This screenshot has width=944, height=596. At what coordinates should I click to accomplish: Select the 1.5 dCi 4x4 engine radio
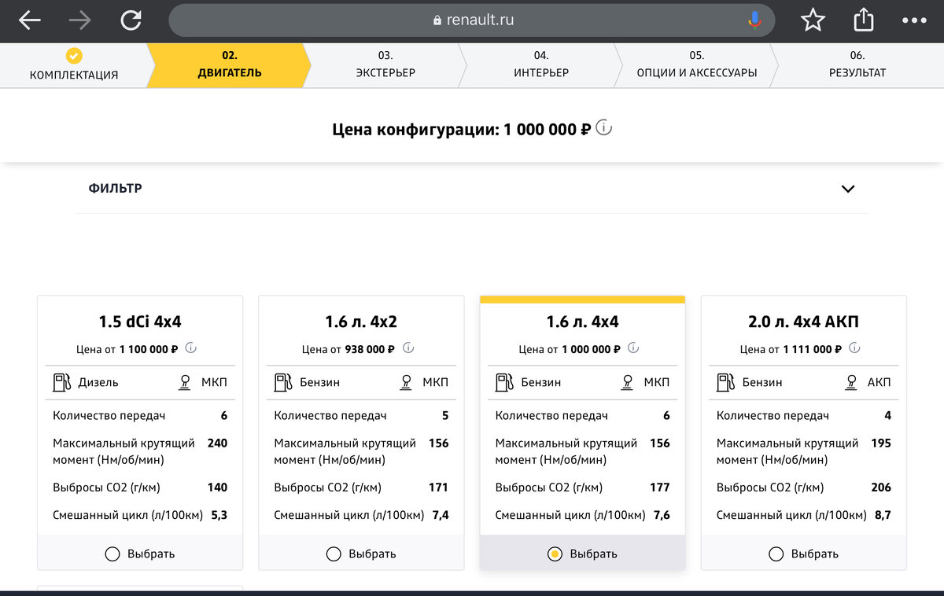pos(112,554)
